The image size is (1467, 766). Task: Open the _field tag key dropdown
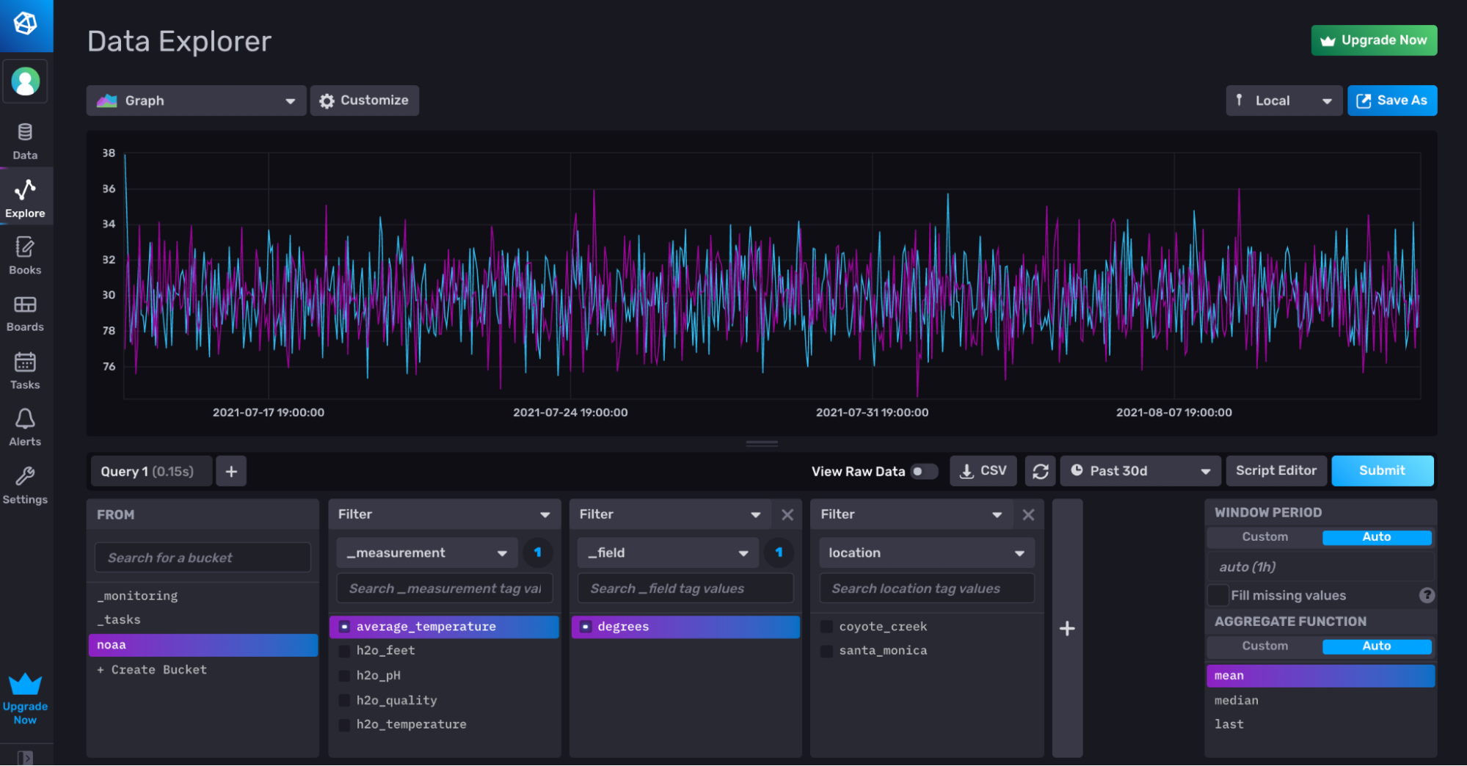point(669,552)
